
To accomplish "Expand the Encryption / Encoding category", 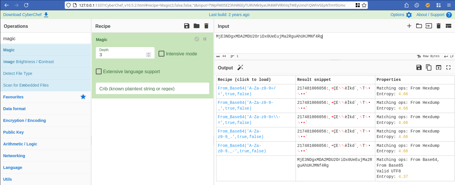I will 46,120.
